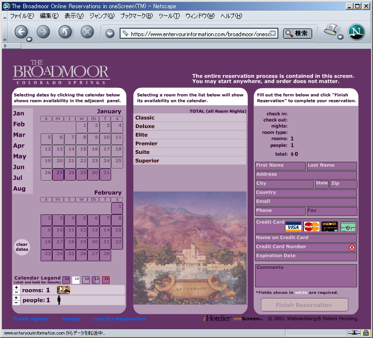Increase rooms with the plus button

[16, 287]
